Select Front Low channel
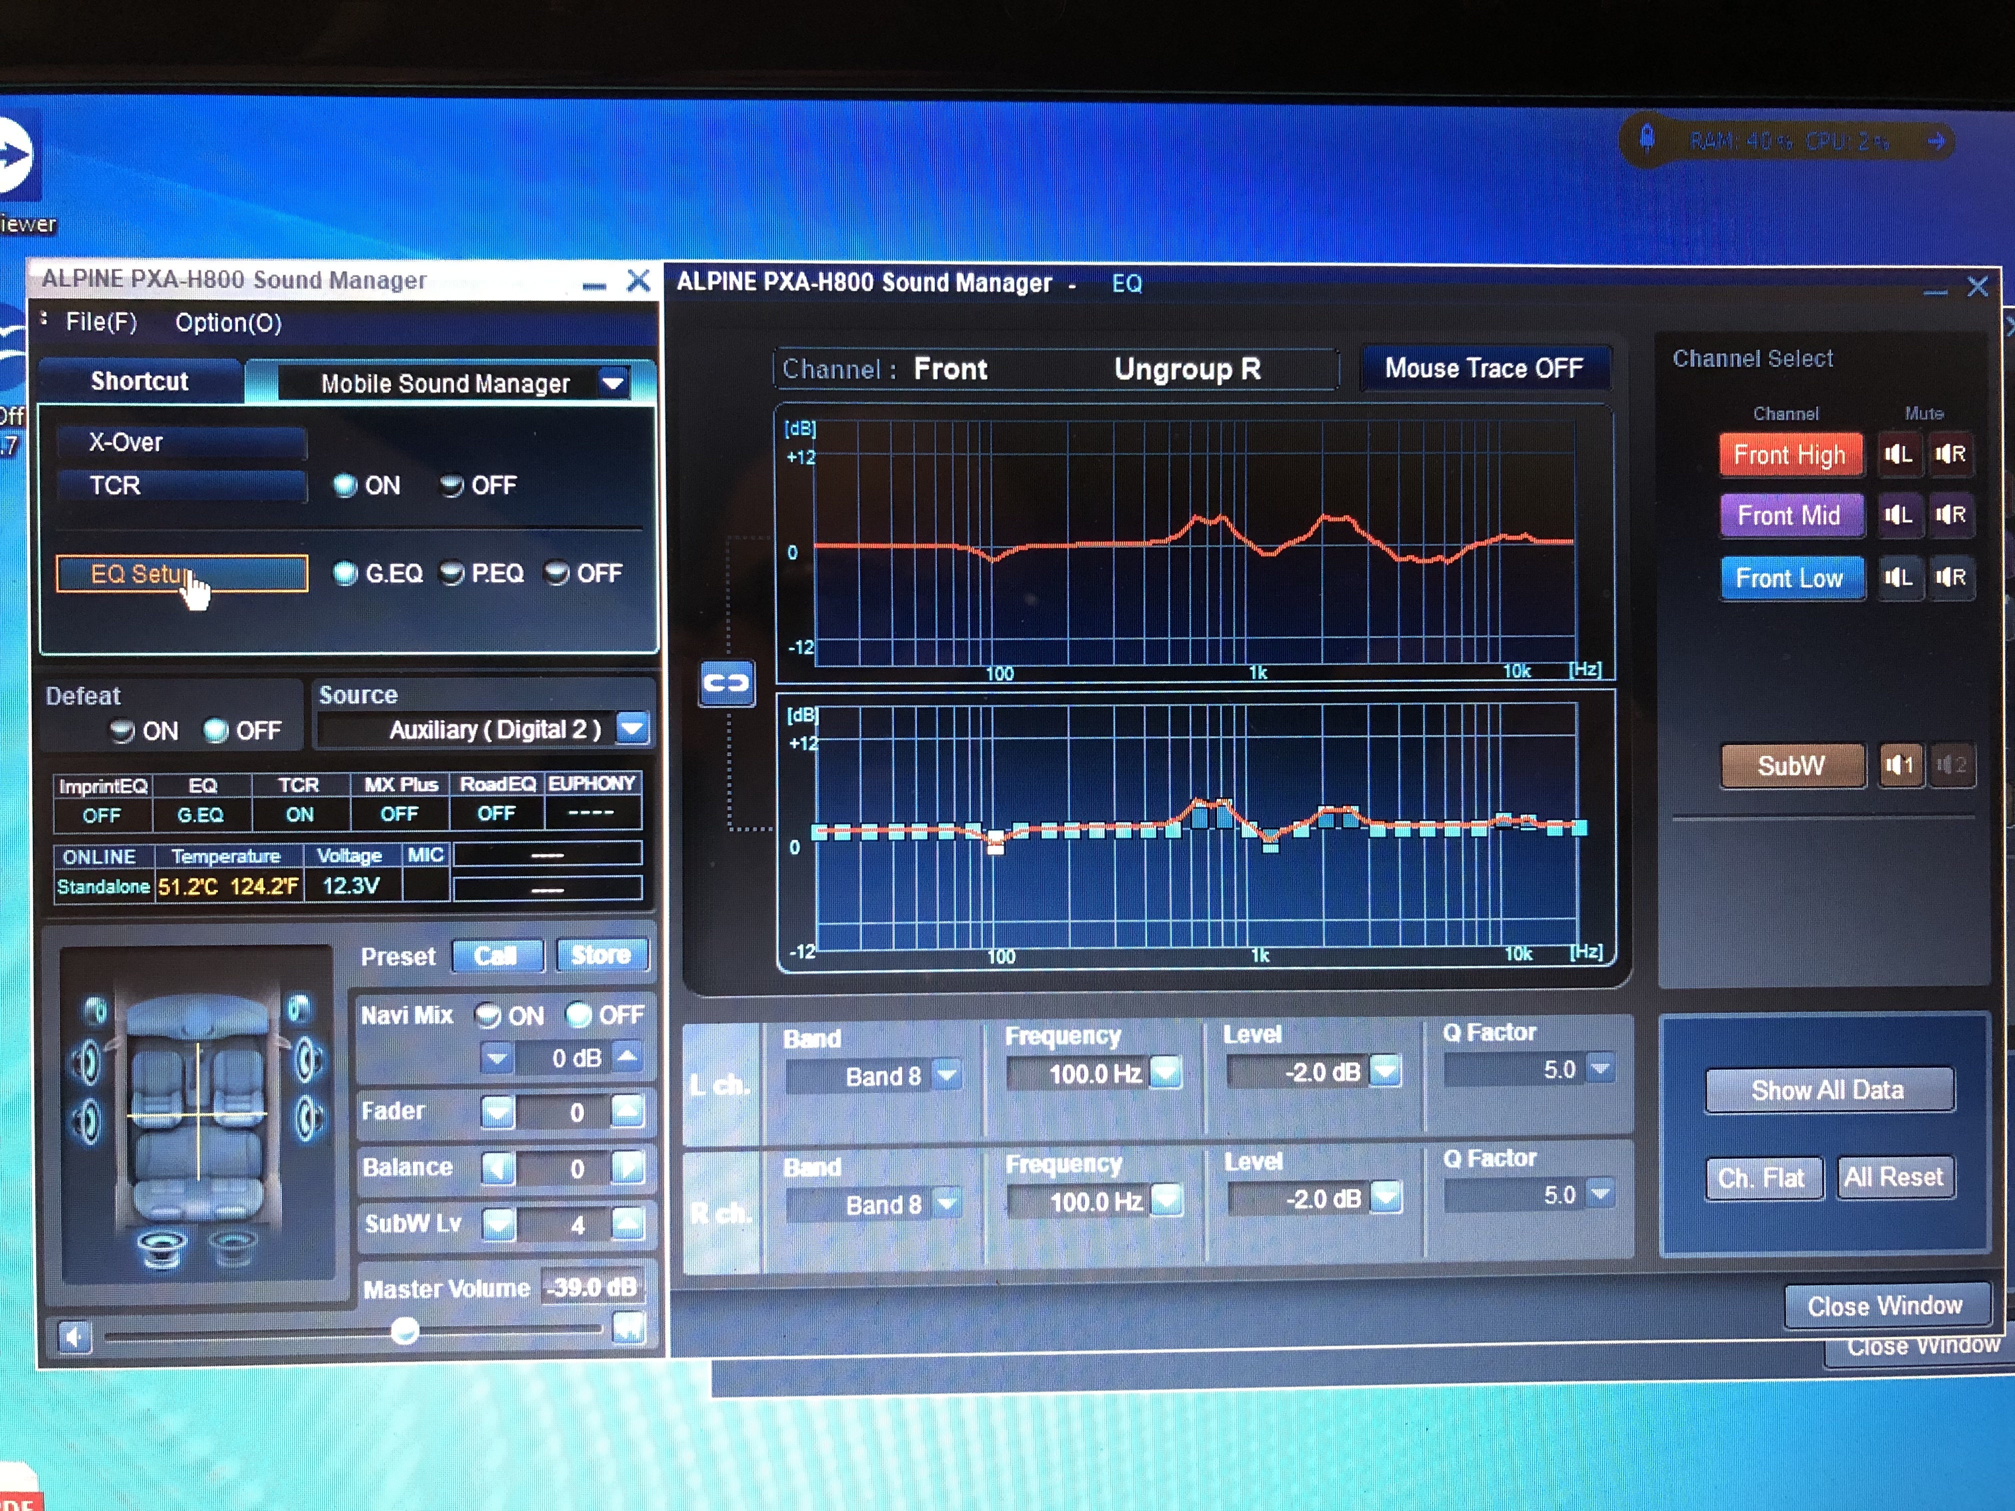 click(1792, 578)
